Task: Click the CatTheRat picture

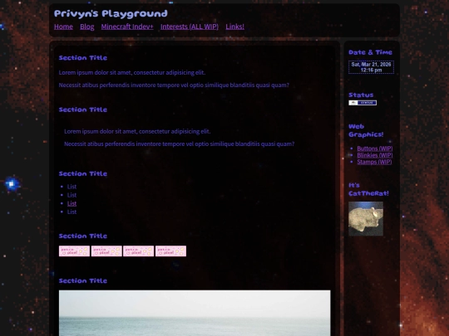Action: click(x=366, y=219)
